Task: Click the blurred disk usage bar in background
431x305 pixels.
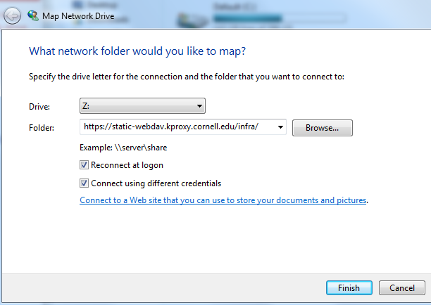Action: click(x=280, y=19)
